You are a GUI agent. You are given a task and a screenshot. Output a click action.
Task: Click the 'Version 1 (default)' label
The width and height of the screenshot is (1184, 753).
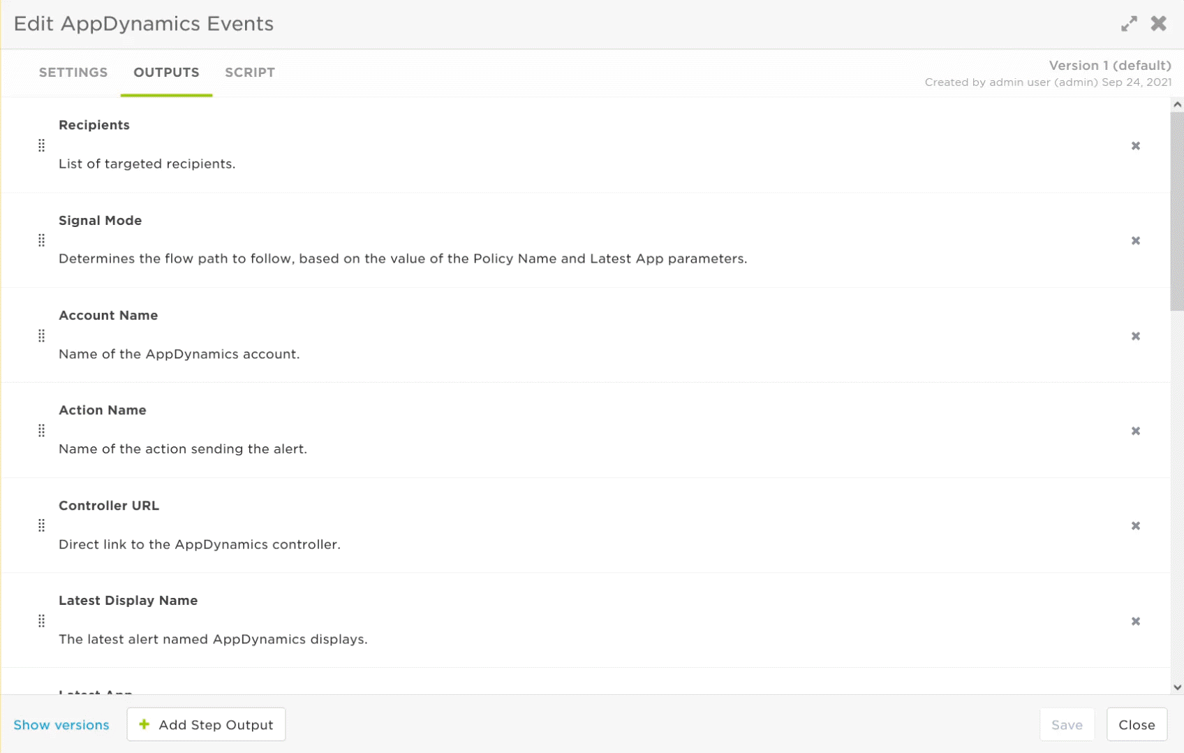(x=1110, y=66)
